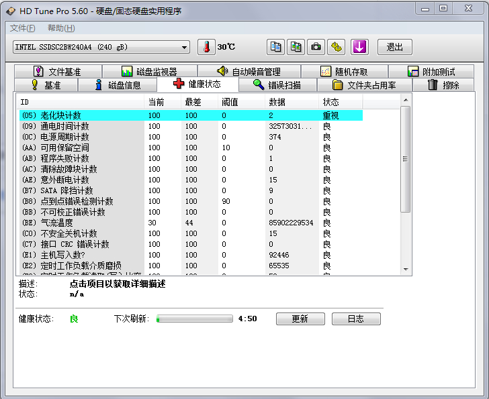Click the purple download arrow icon
The image size is (489, 399).
pyautogui.click(x=359, y=47)
